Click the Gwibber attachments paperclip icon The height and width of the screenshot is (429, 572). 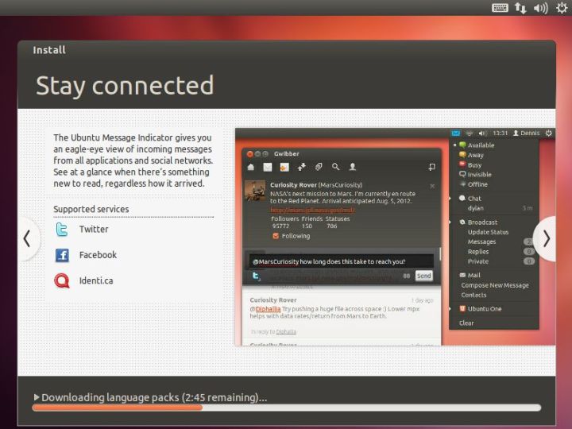click(319, 167)
